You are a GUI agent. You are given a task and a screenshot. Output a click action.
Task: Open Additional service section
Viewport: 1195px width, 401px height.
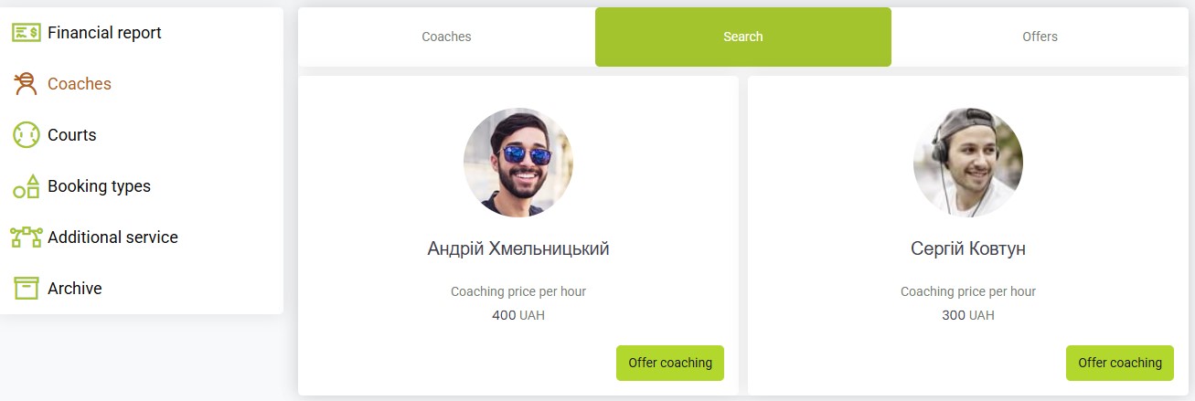[x=112, y=237]
